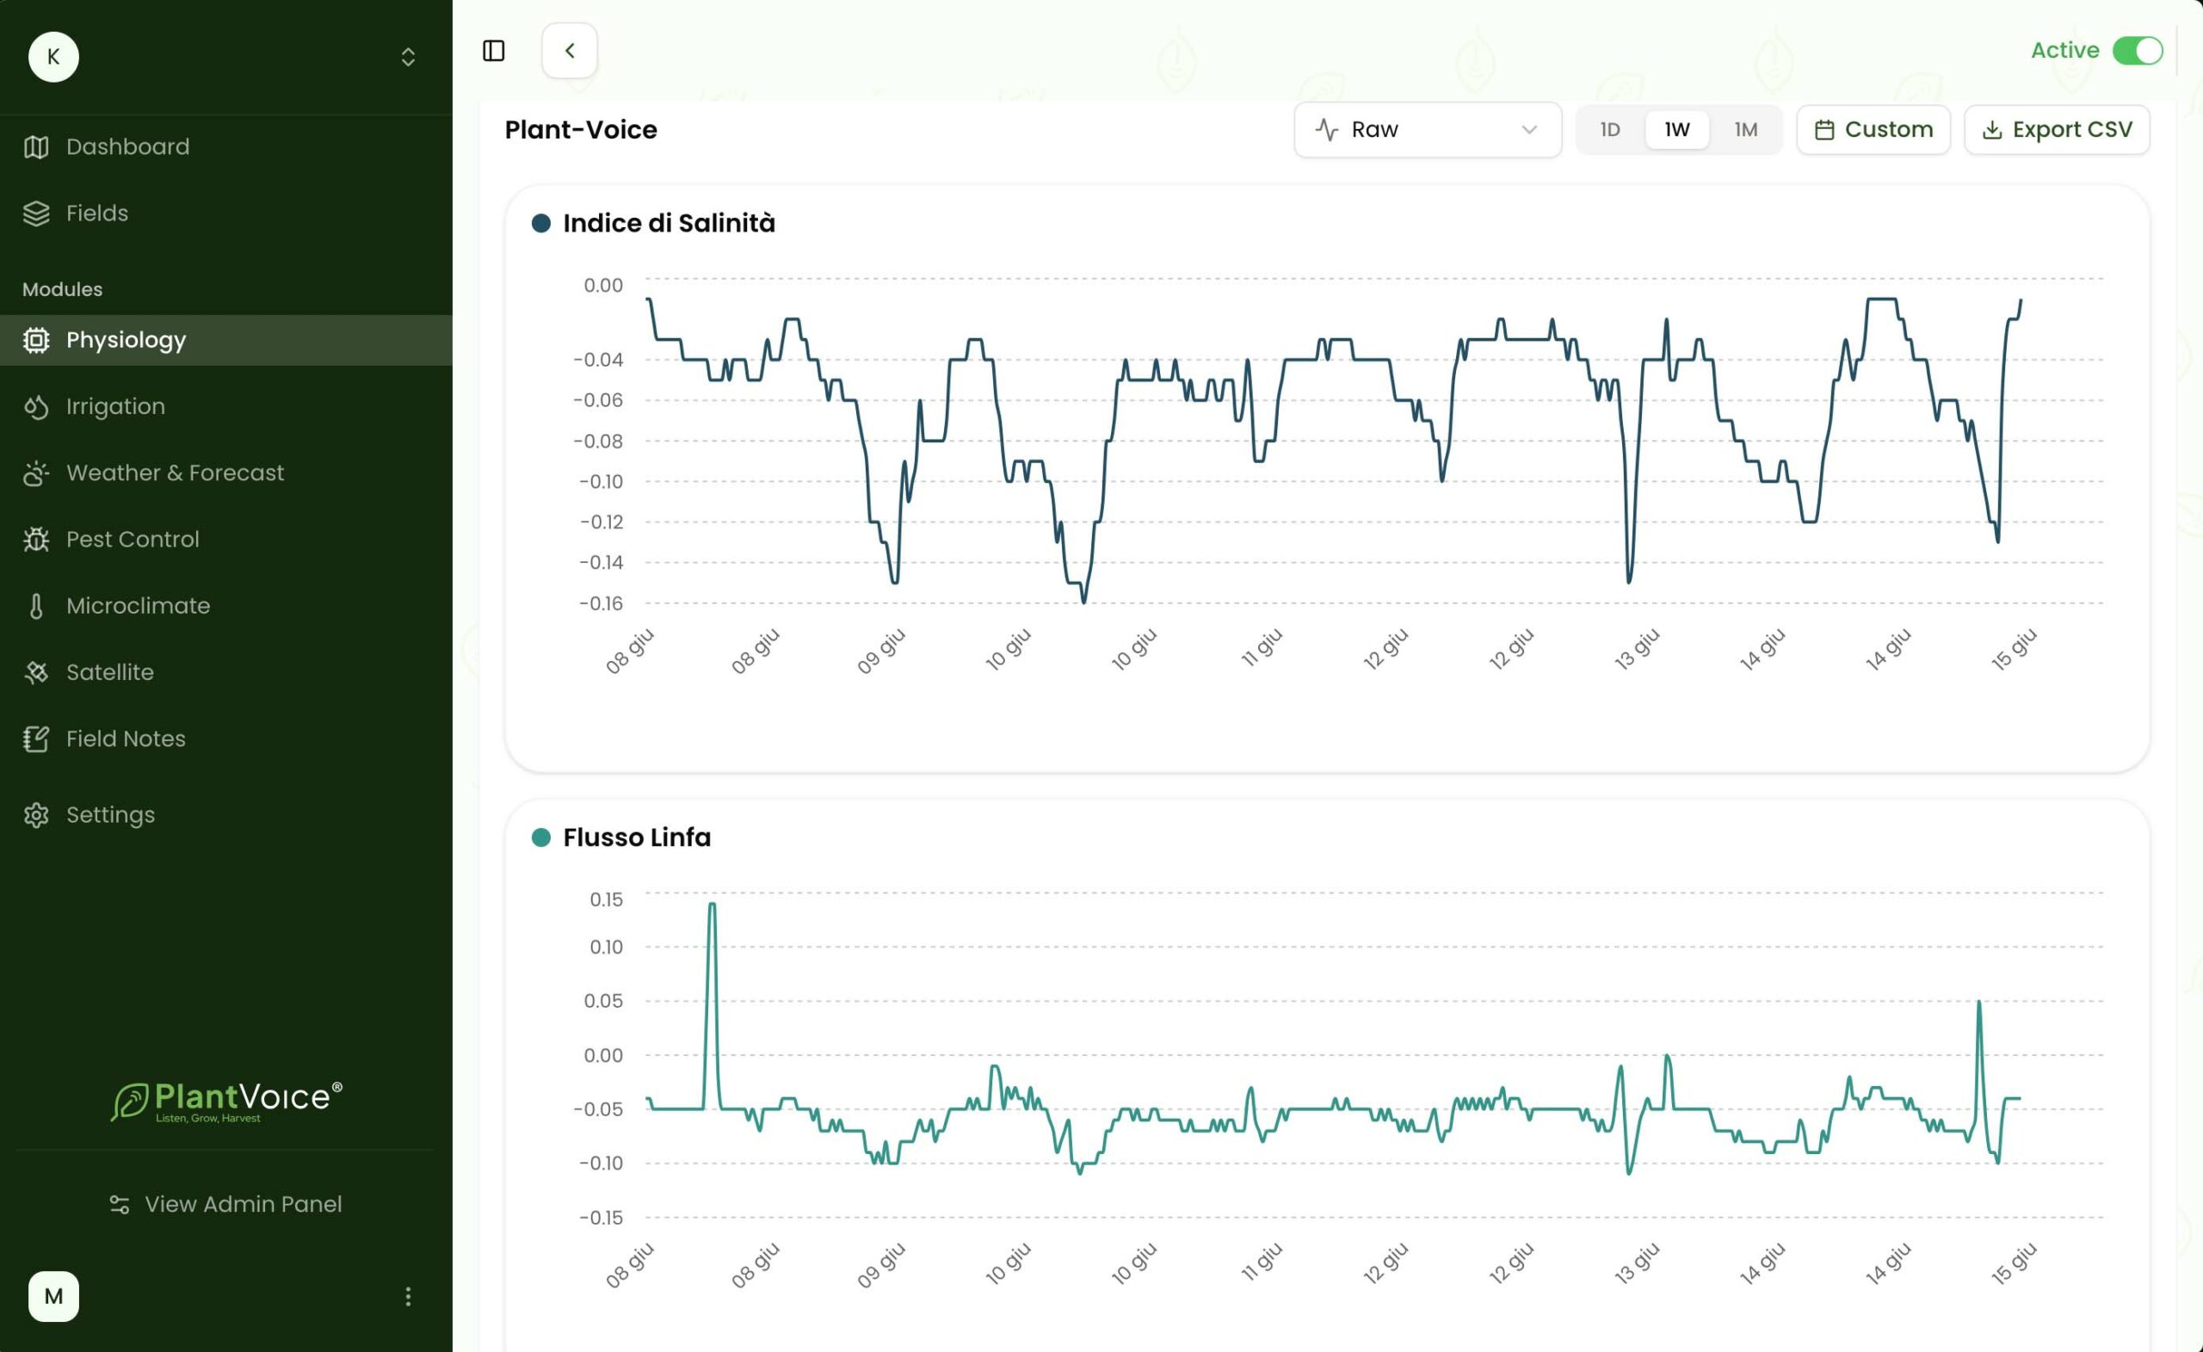The height and width of the screenshot is (1352, 2203).
Task: Click the PlantVoice logo
Action: pos(226,1101)
